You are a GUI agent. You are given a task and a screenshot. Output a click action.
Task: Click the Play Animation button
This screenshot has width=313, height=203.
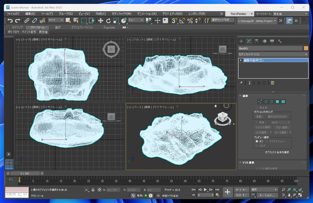205,190
